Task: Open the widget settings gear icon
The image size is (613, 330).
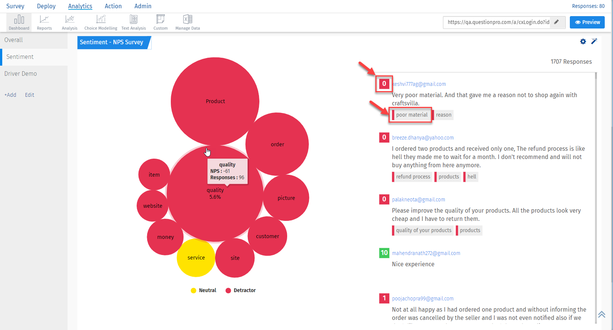Action: 583,42
